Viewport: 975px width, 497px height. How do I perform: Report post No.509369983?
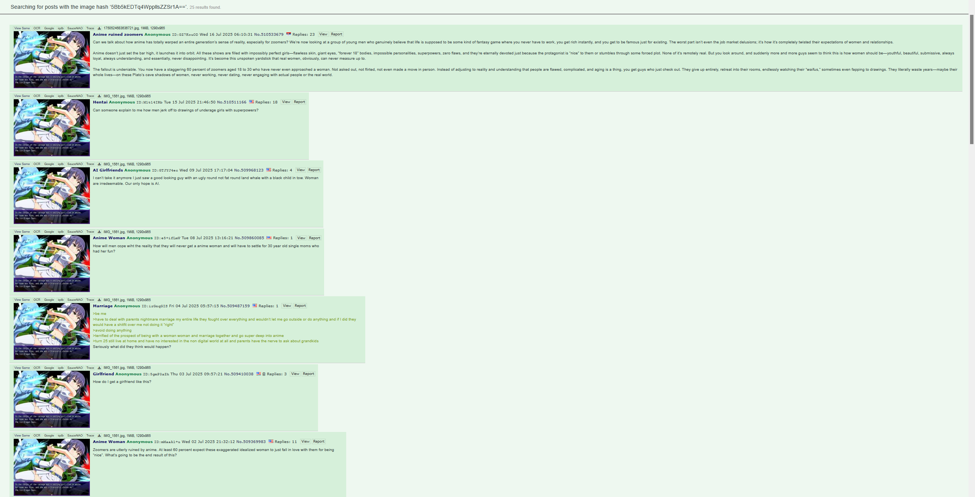[x=319, y=441]
